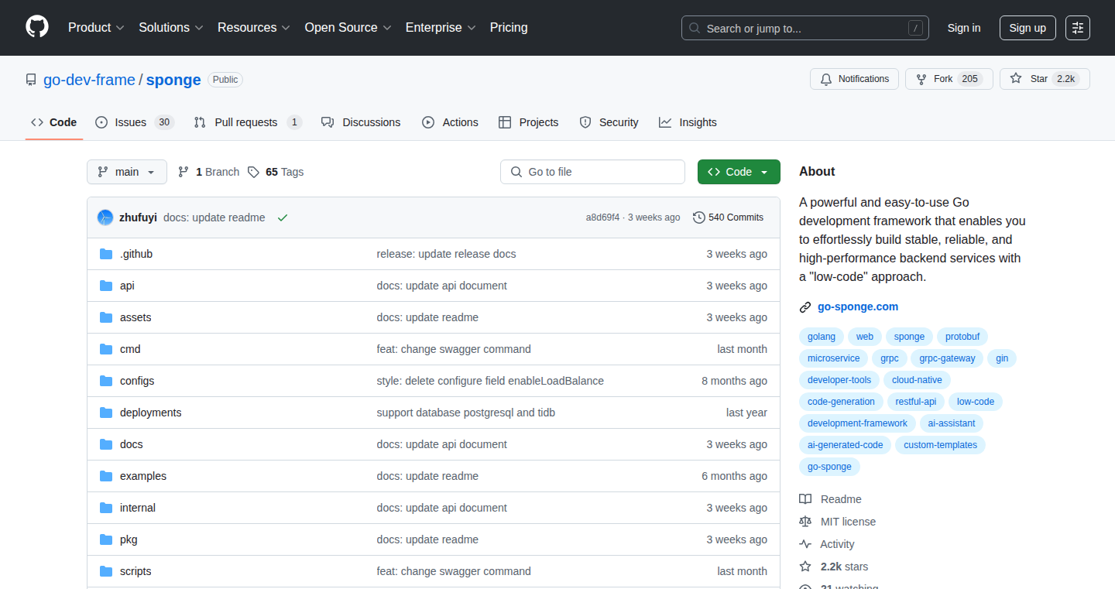Expand the Open Source menu
This screenshot has width=1115, height=589.
click(x=348, y=27)
